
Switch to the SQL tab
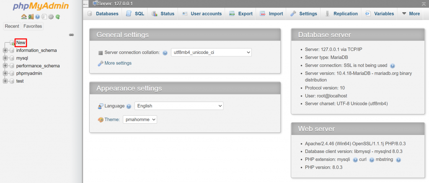135,14
